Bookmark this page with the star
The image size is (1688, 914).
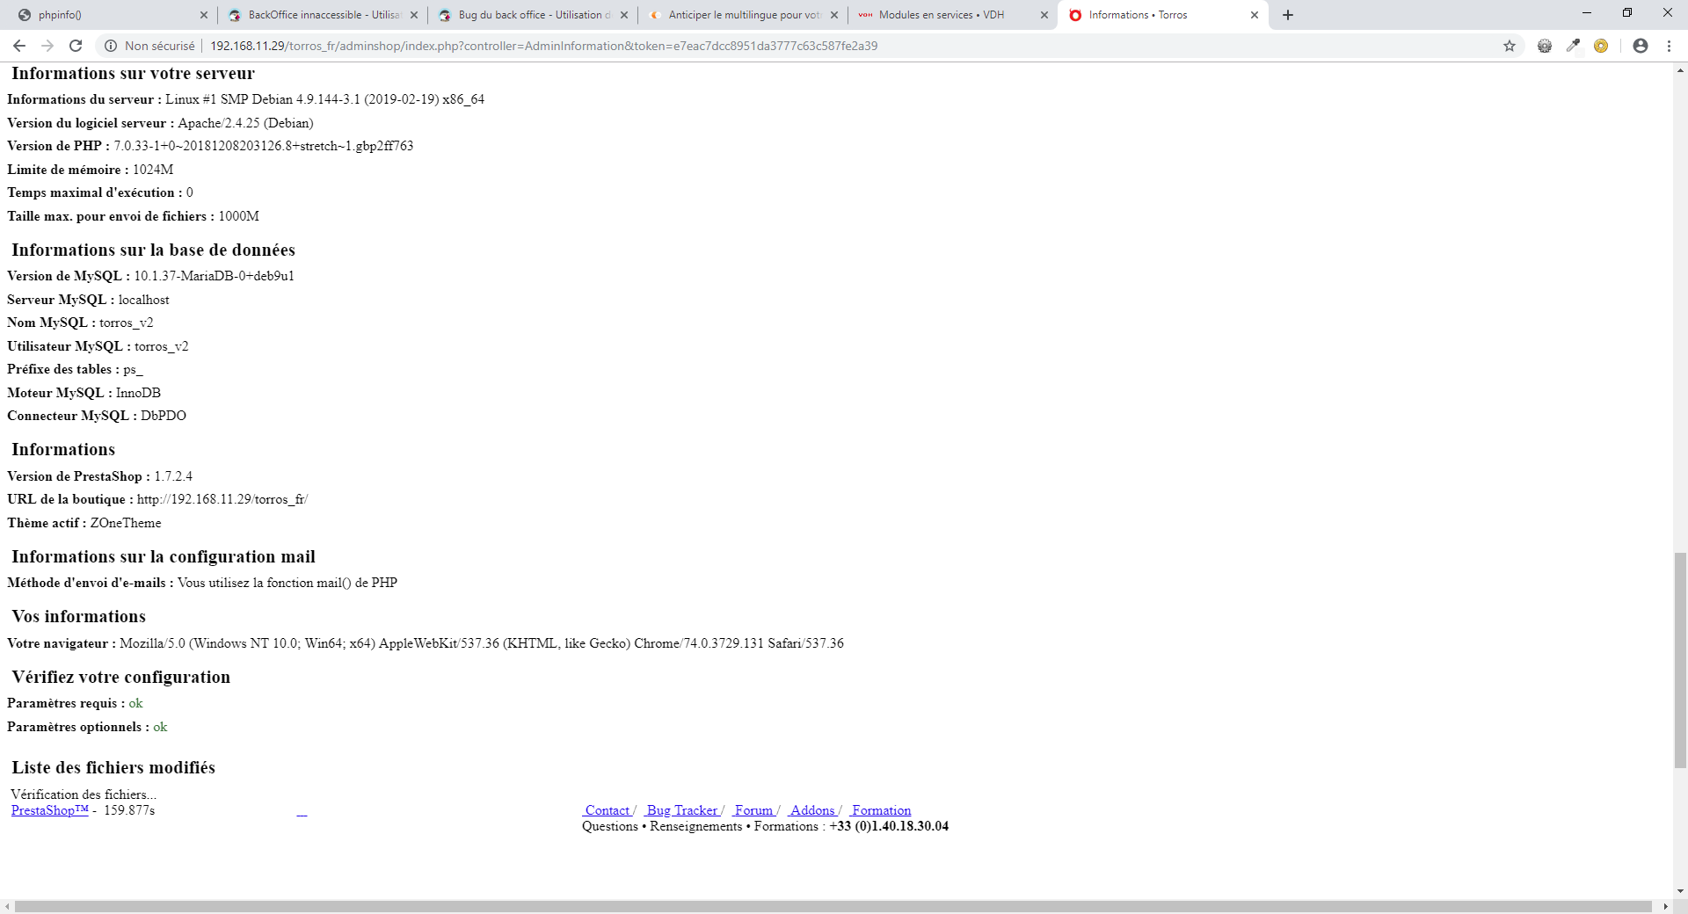(x=1510, y=46)
